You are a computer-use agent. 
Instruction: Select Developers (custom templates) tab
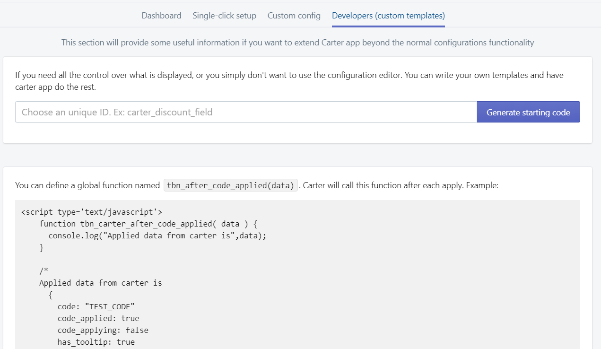click(x=388, y=16)
